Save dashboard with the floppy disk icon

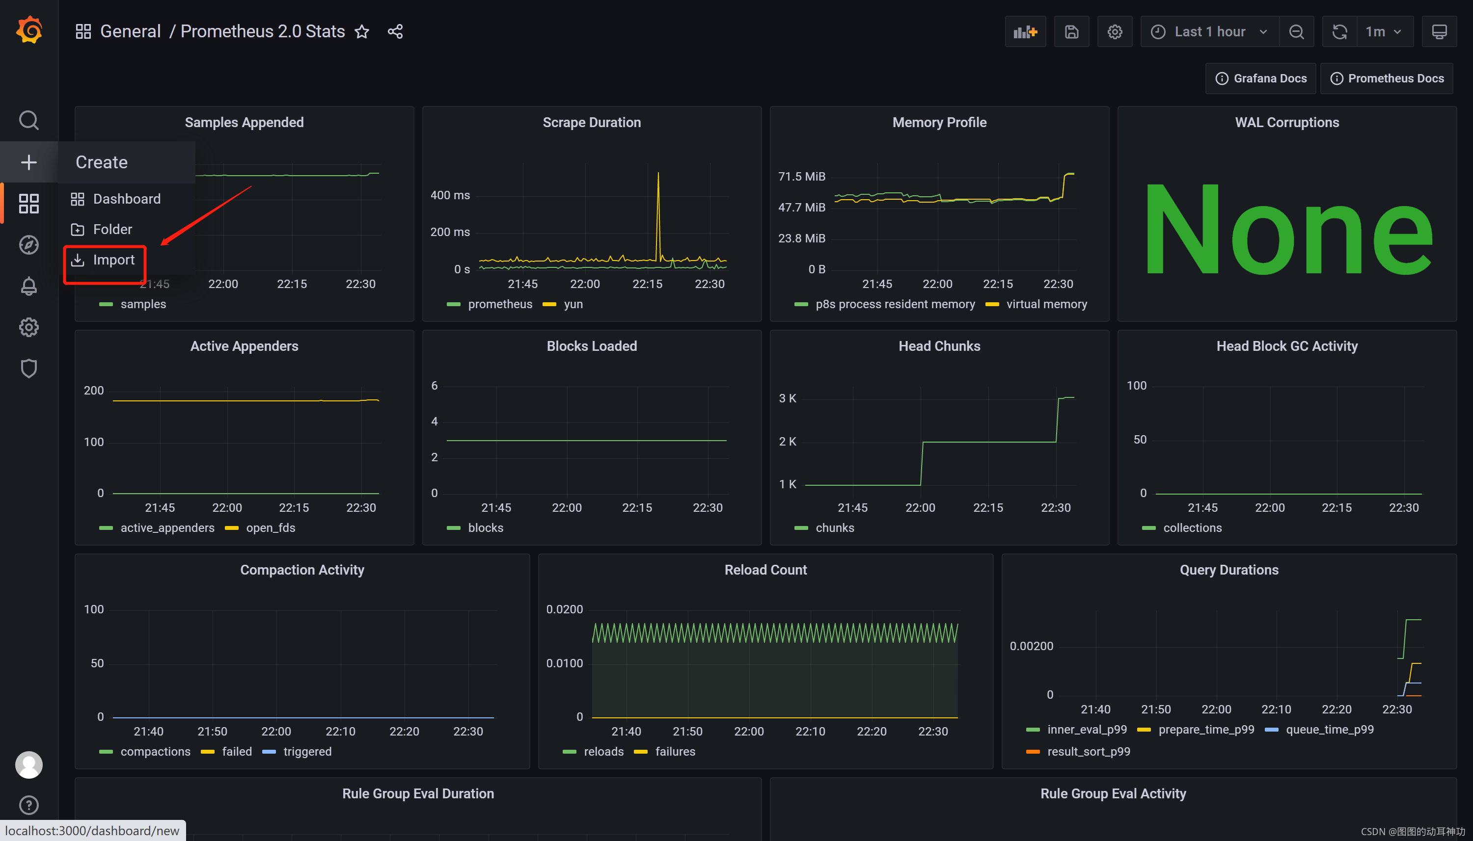pyautogui.click(x=1071, y=32)
